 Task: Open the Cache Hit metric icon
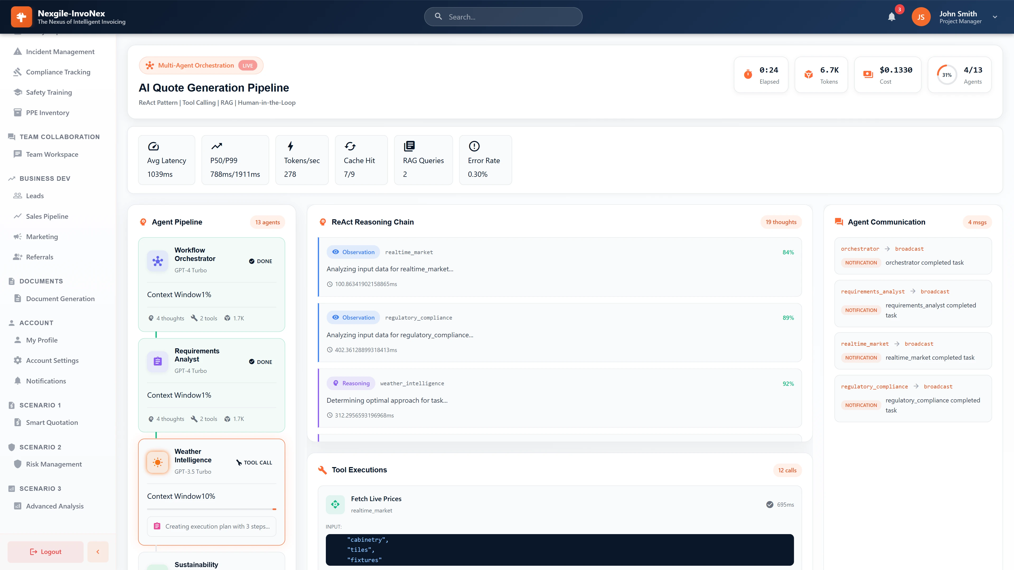[350, 146]
